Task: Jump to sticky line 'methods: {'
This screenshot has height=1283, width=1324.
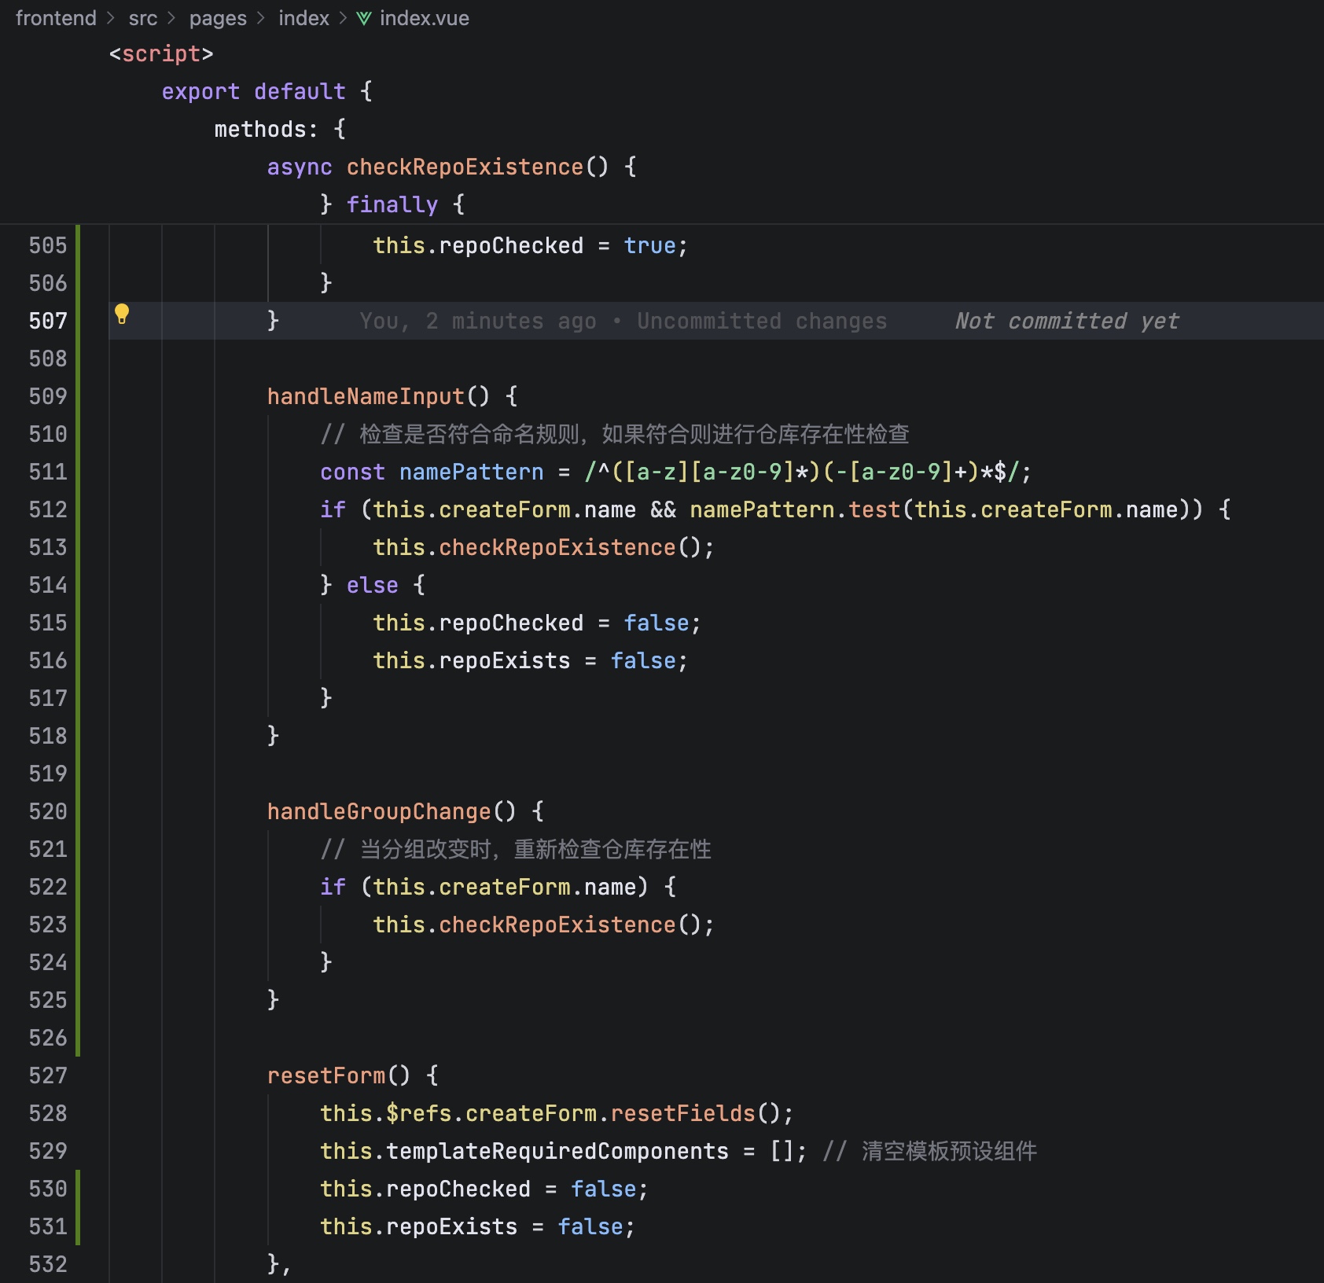Action: pos(280,129)
